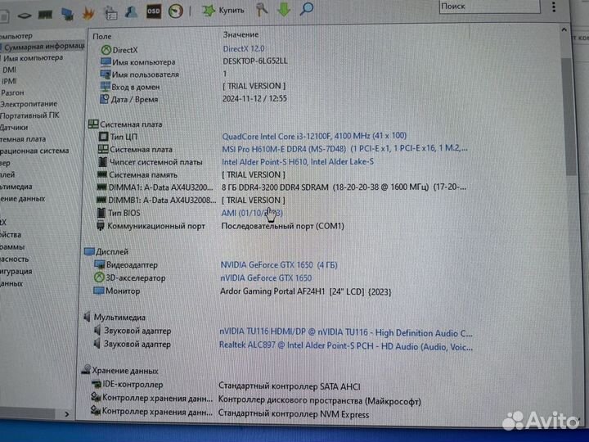Click the green download arrow icon
Image resolution: width=589 pixels, height=442 pixels.
click(285, 9)
